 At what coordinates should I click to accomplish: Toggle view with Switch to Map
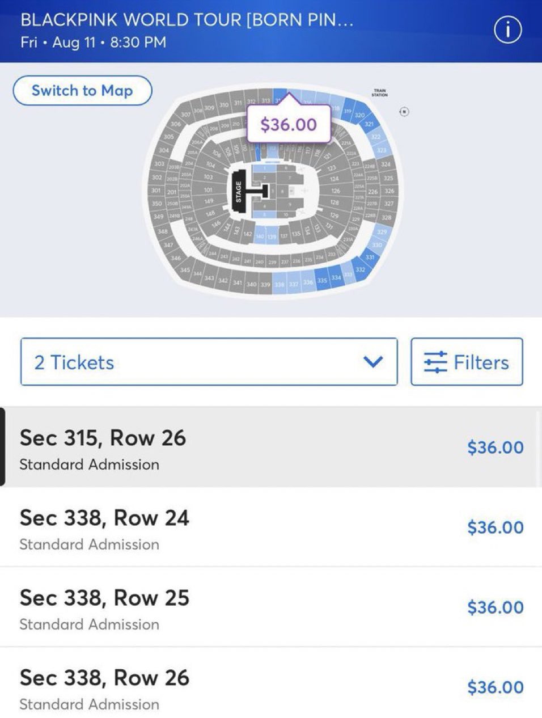coord(82,91)
